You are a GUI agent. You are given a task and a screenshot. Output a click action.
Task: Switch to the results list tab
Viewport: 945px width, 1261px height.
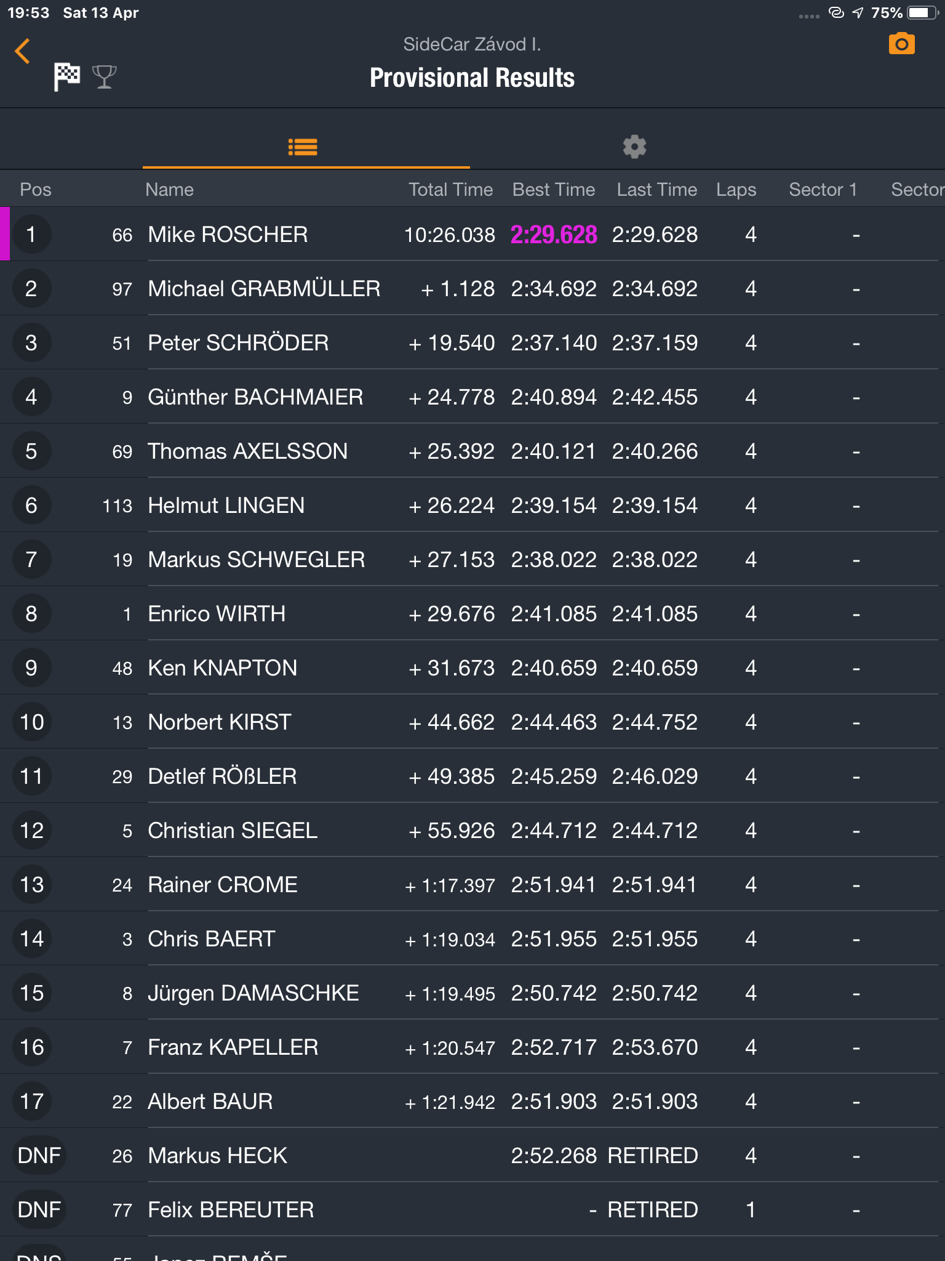point(303,147)
